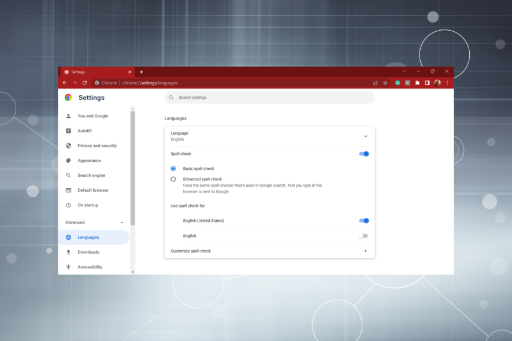Expand the Language English dropdown chevron
Image resolution: width=512 pixels, height=341 pixels.
(365, 136)
